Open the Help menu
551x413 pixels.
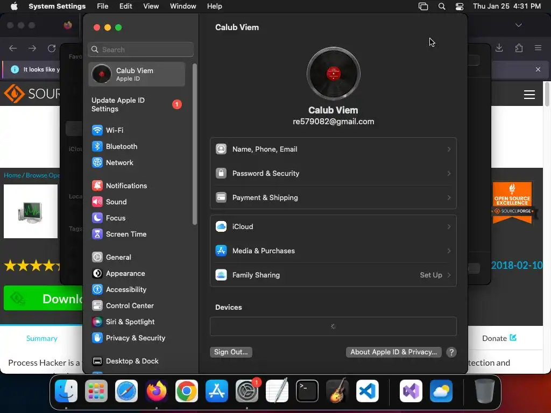click(214, 6)
